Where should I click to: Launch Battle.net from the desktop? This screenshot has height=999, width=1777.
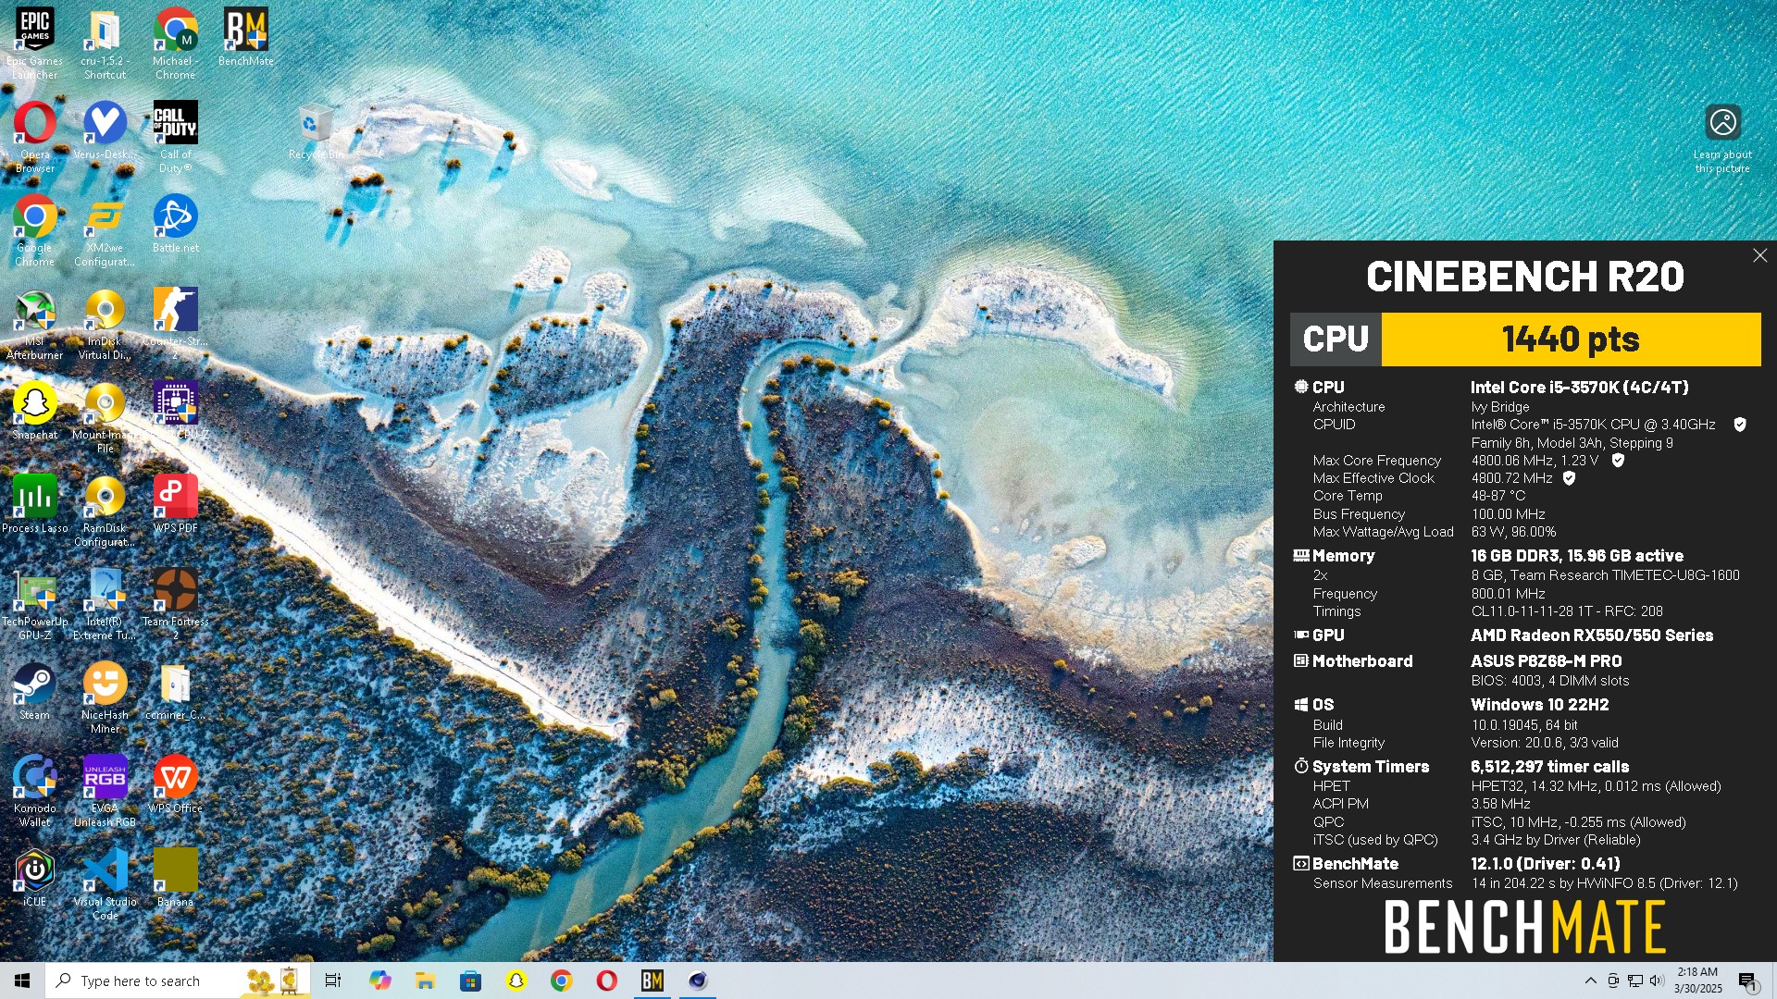coord(175,224)
